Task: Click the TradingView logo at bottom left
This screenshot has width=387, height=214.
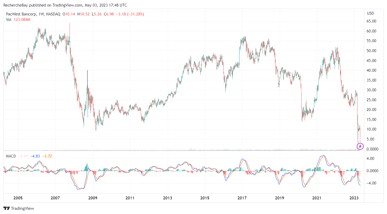Action: [19, 209]
